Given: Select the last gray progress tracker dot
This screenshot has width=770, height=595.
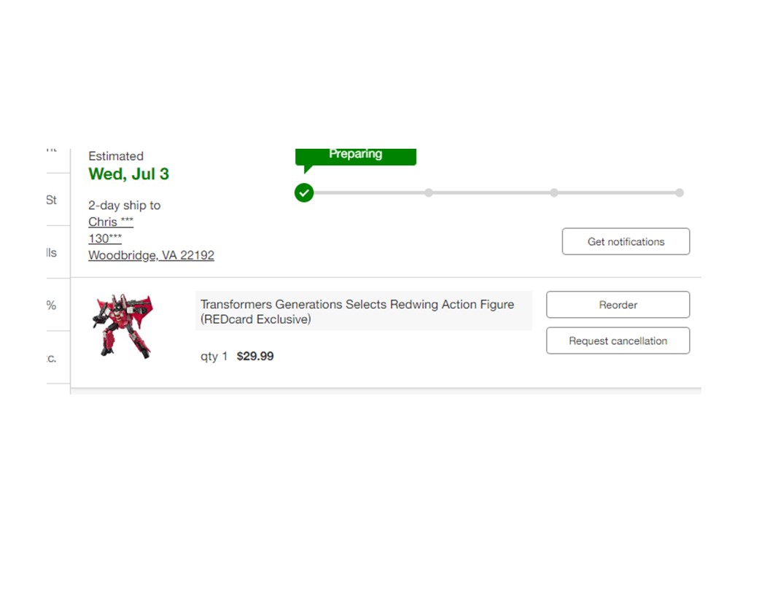Looking at the screenshot, I should pyautogui.click(x=679, y=192).
